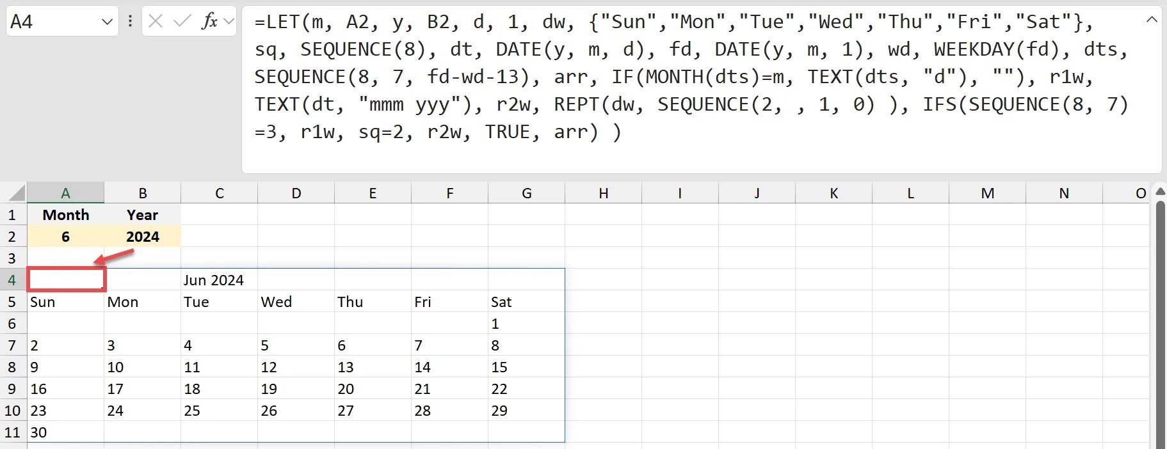Select column M header
Screen dimensions: 1167x449
987,193
